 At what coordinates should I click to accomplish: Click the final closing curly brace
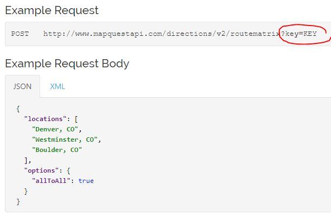18,201
